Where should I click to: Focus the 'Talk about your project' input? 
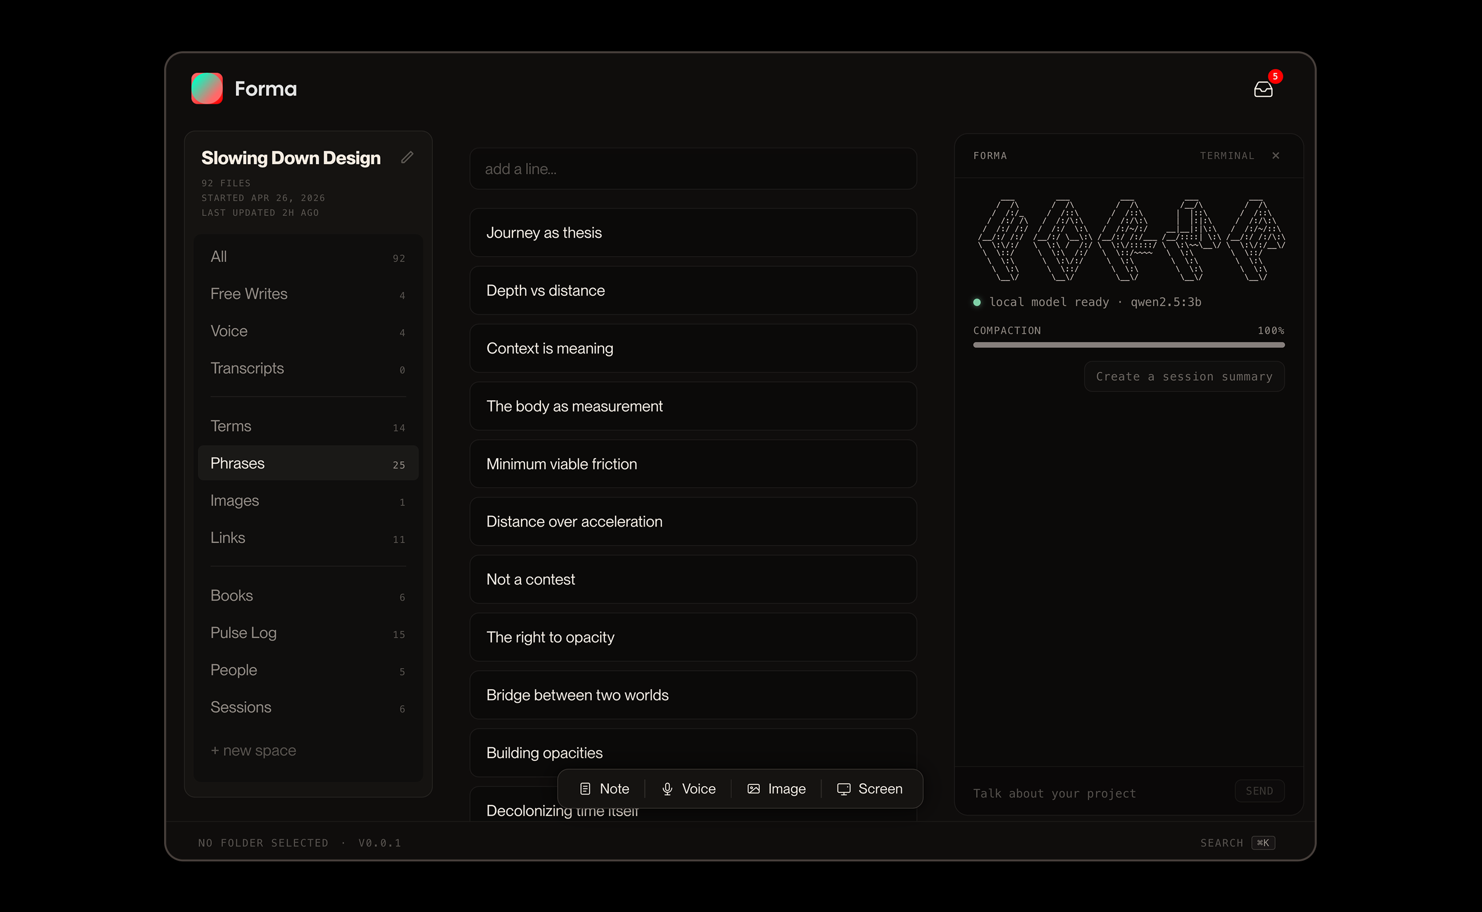point(1098,793)
